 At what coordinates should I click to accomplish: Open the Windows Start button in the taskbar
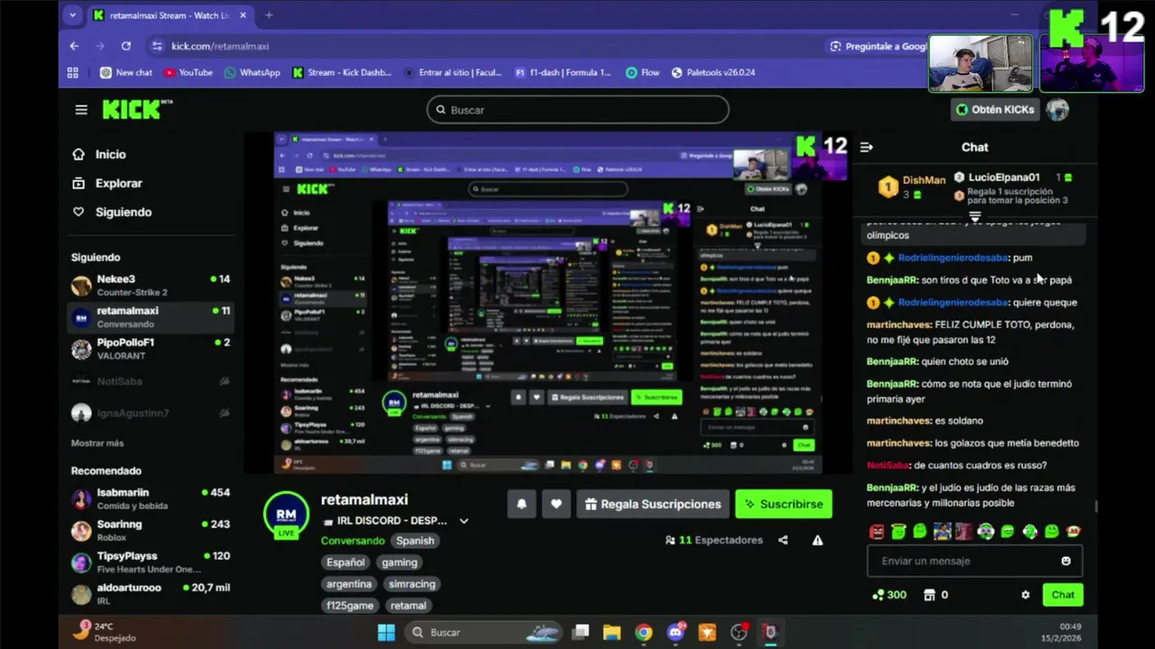coord(386,632)
